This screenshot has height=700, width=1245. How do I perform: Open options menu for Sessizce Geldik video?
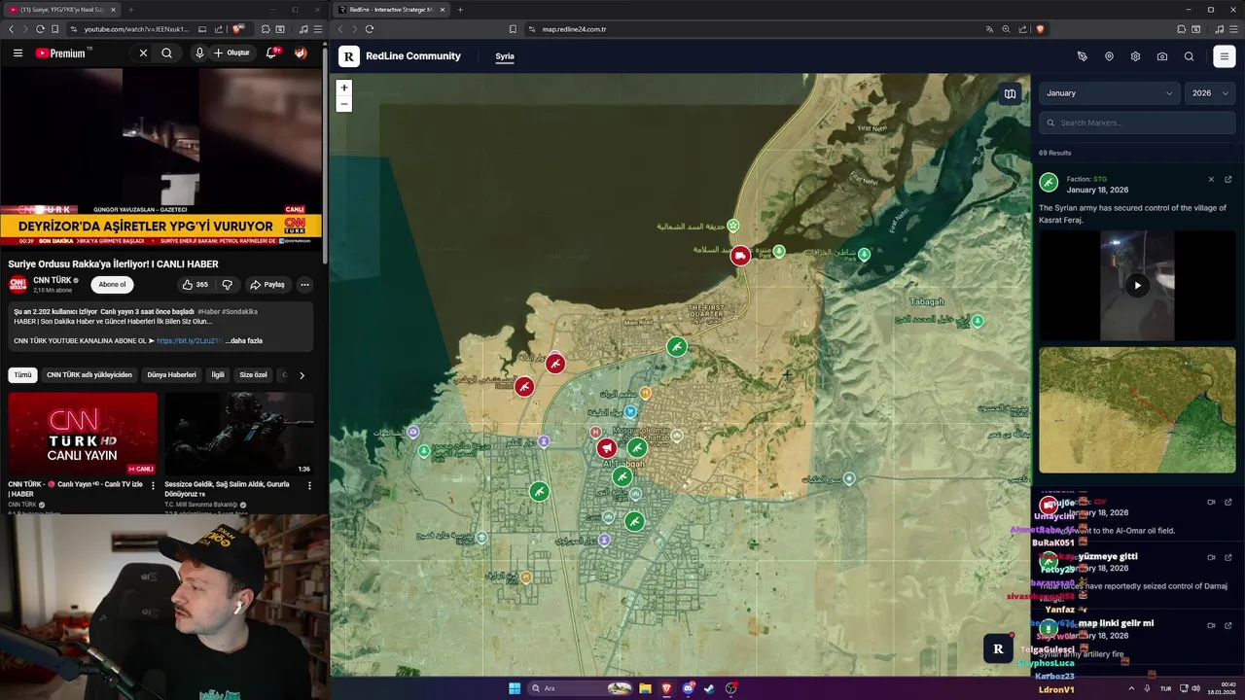coord(310,485)
